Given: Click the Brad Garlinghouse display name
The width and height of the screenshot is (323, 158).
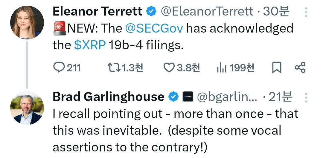Looking at the screenshot, I should (108, 96).
